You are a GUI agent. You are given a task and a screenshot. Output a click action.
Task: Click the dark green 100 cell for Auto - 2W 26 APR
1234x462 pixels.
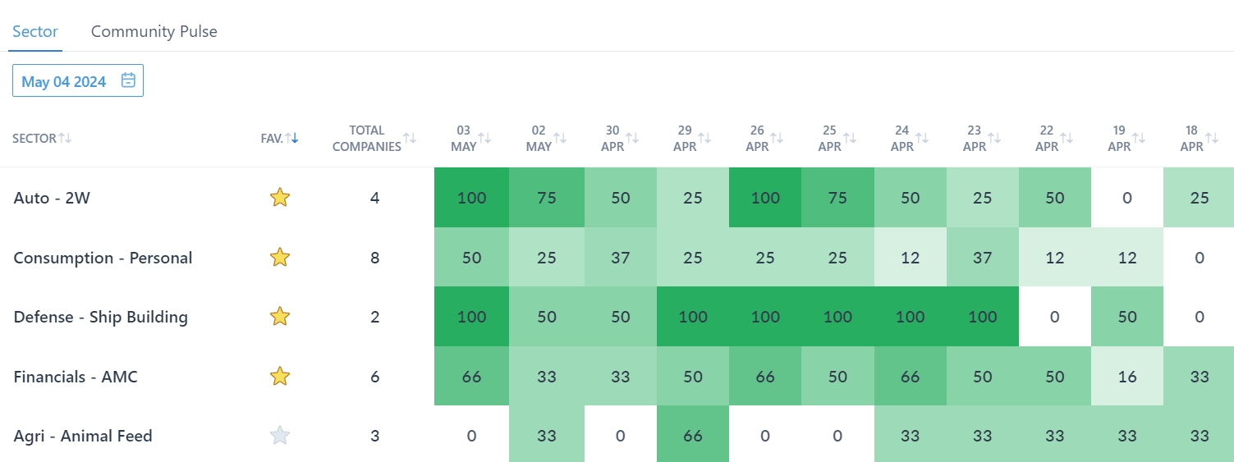pyautogui.click(x=765, y=198)
